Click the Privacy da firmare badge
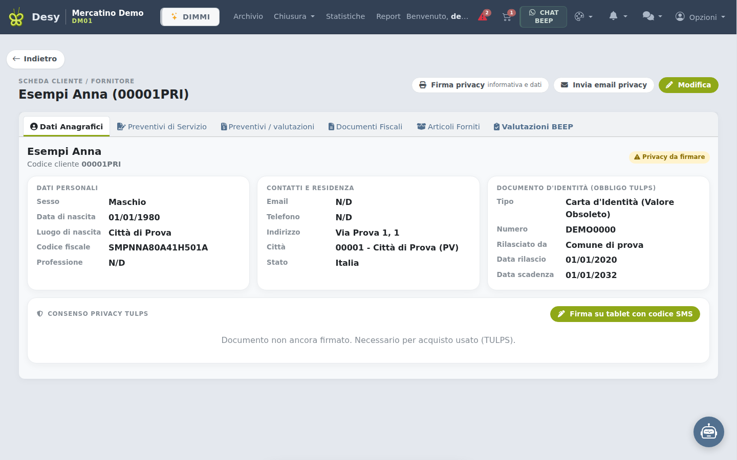The height and width of the screenshot is (460, 737). (669, 157)
